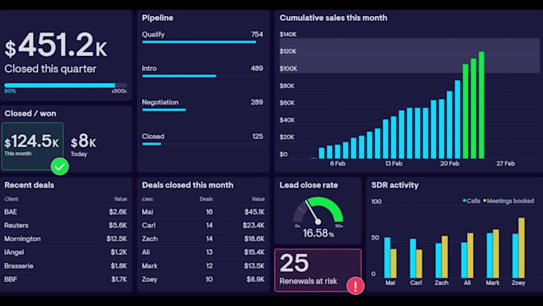Click the 20 Feb axis label
The image size is (543, 306).
tap(450, 164)
